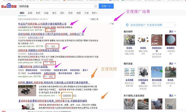The width and height of the screenshot is (186, 112).
Task: Click V3 badge under sdlumei.com ad
Action: (x=47, y=30)
